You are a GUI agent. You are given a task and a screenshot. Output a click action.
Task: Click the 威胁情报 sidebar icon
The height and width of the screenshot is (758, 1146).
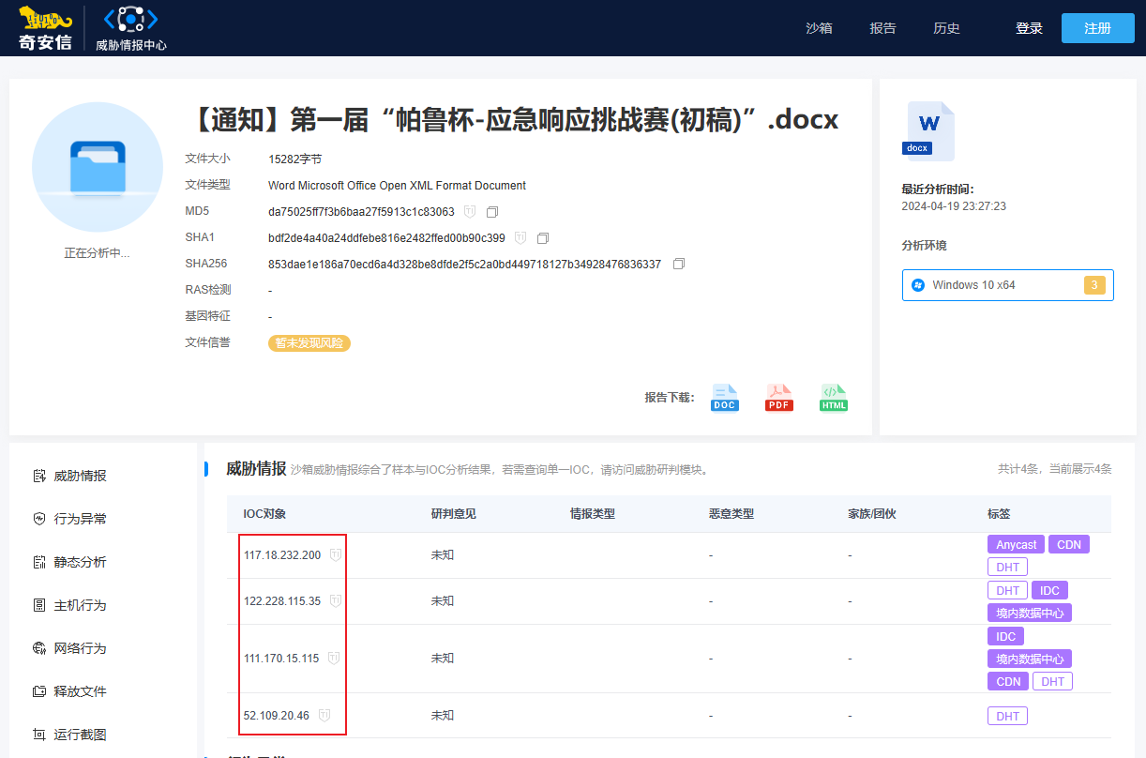click(x=39, y=476)
